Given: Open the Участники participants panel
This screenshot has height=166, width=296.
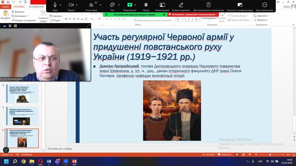Looking at the screenshot, I should (x=91, y=5).
